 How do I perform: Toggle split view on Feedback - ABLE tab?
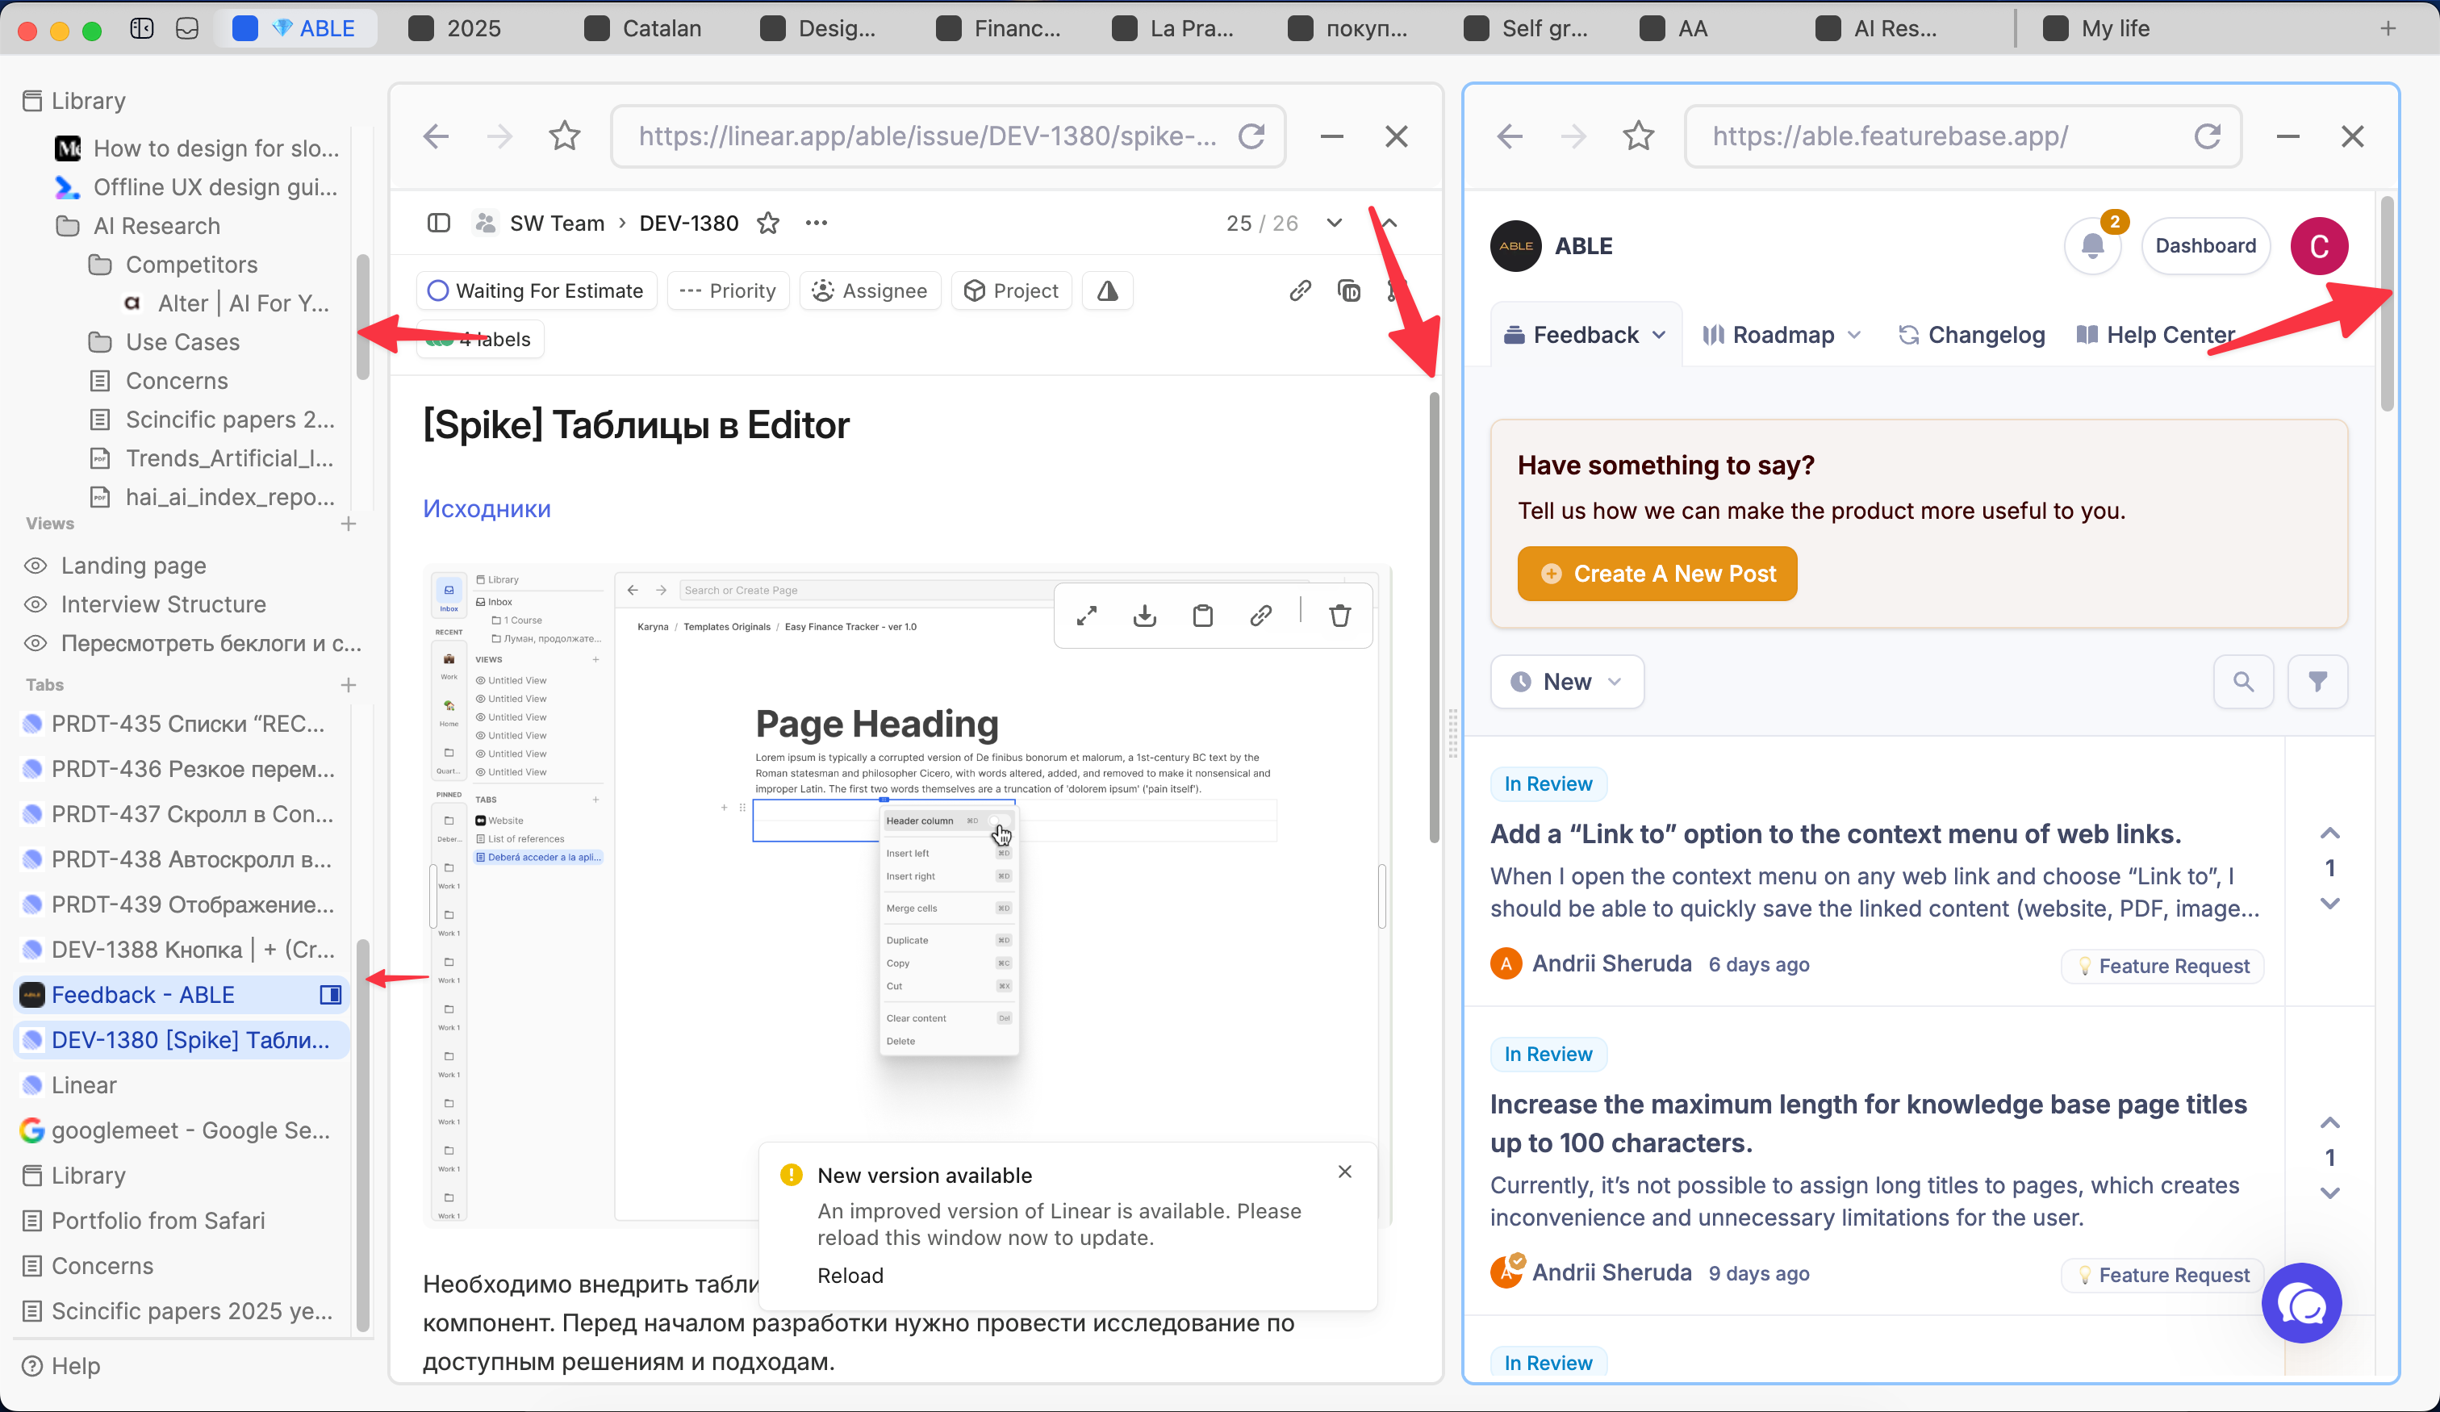tap(330, 995)
